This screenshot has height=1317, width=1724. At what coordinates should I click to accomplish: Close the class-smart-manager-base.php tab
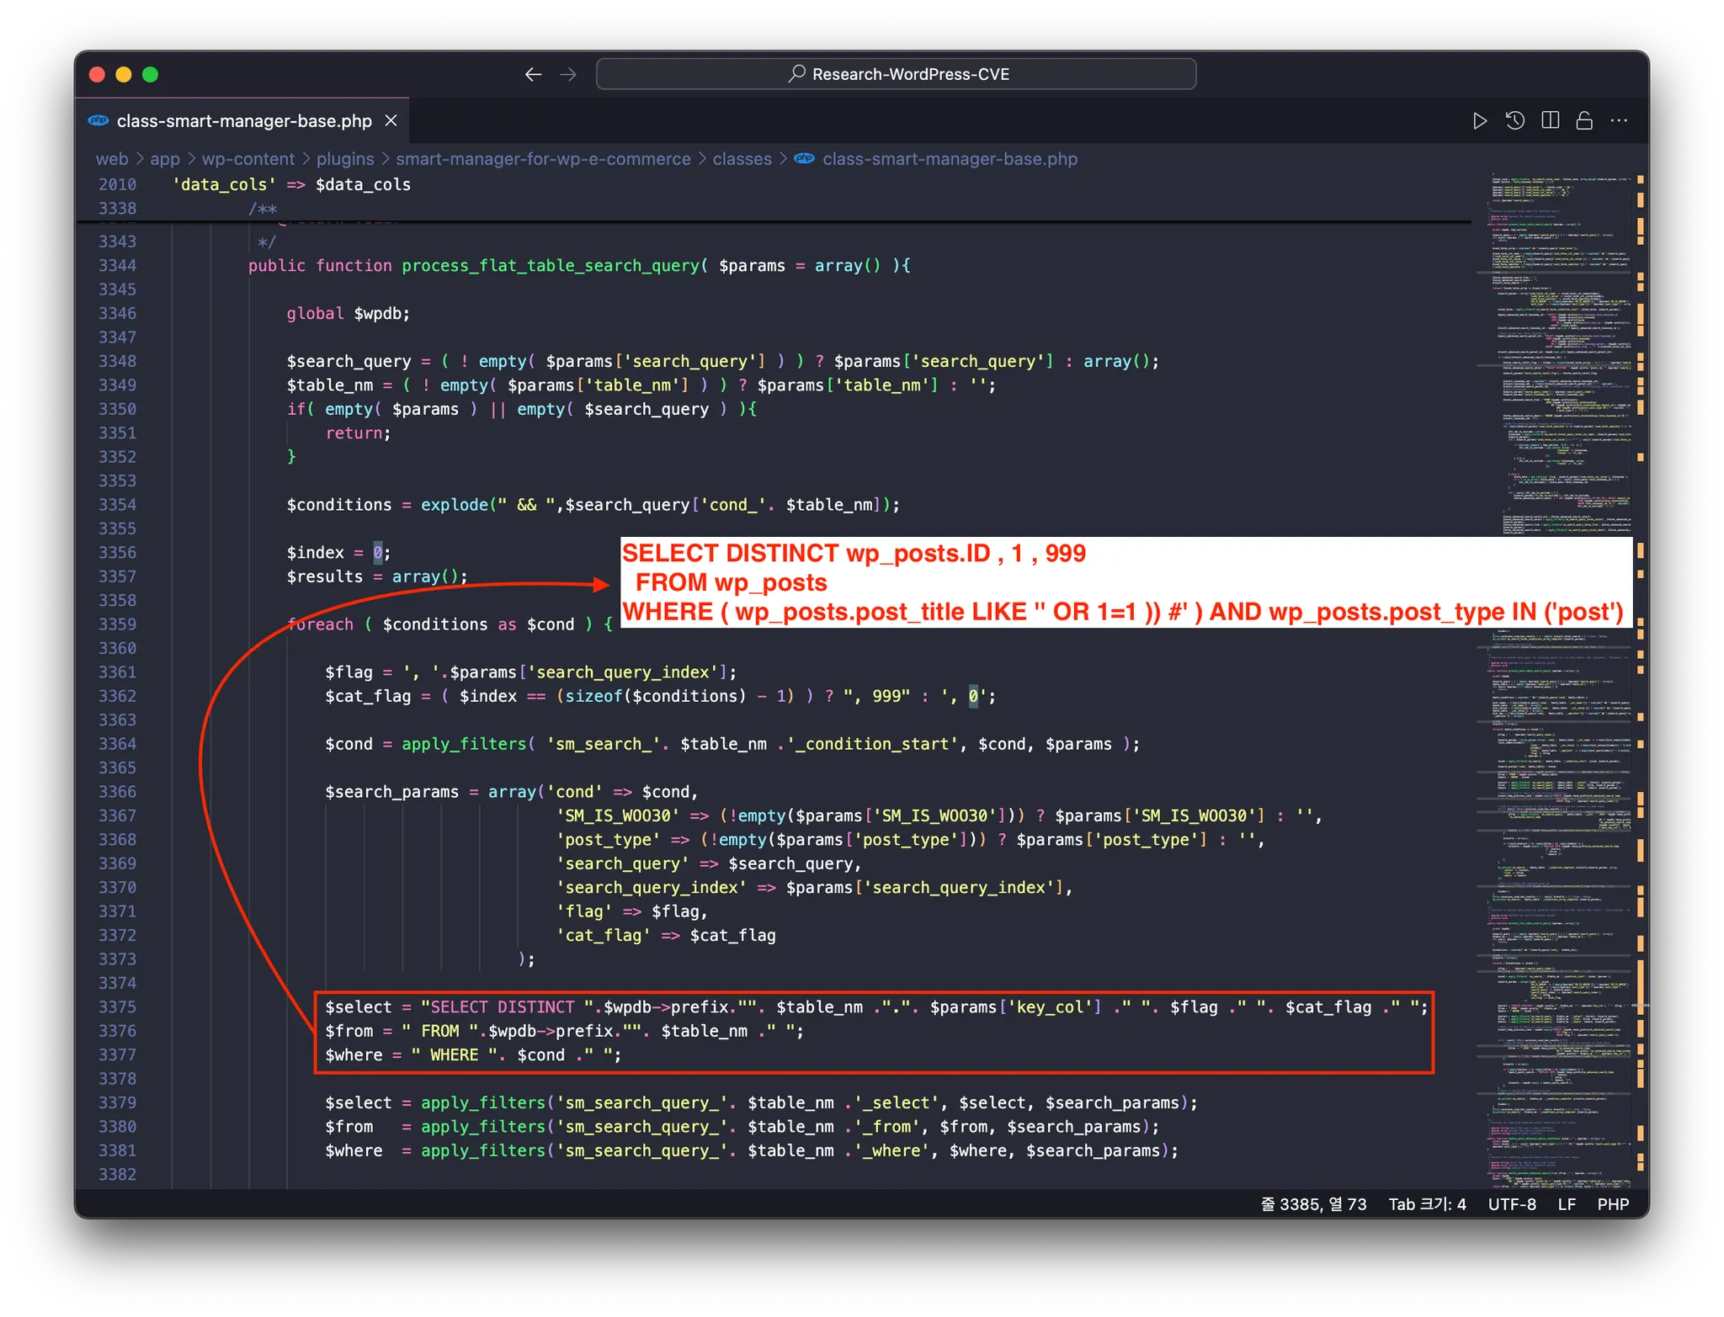(x=391, y=121)
